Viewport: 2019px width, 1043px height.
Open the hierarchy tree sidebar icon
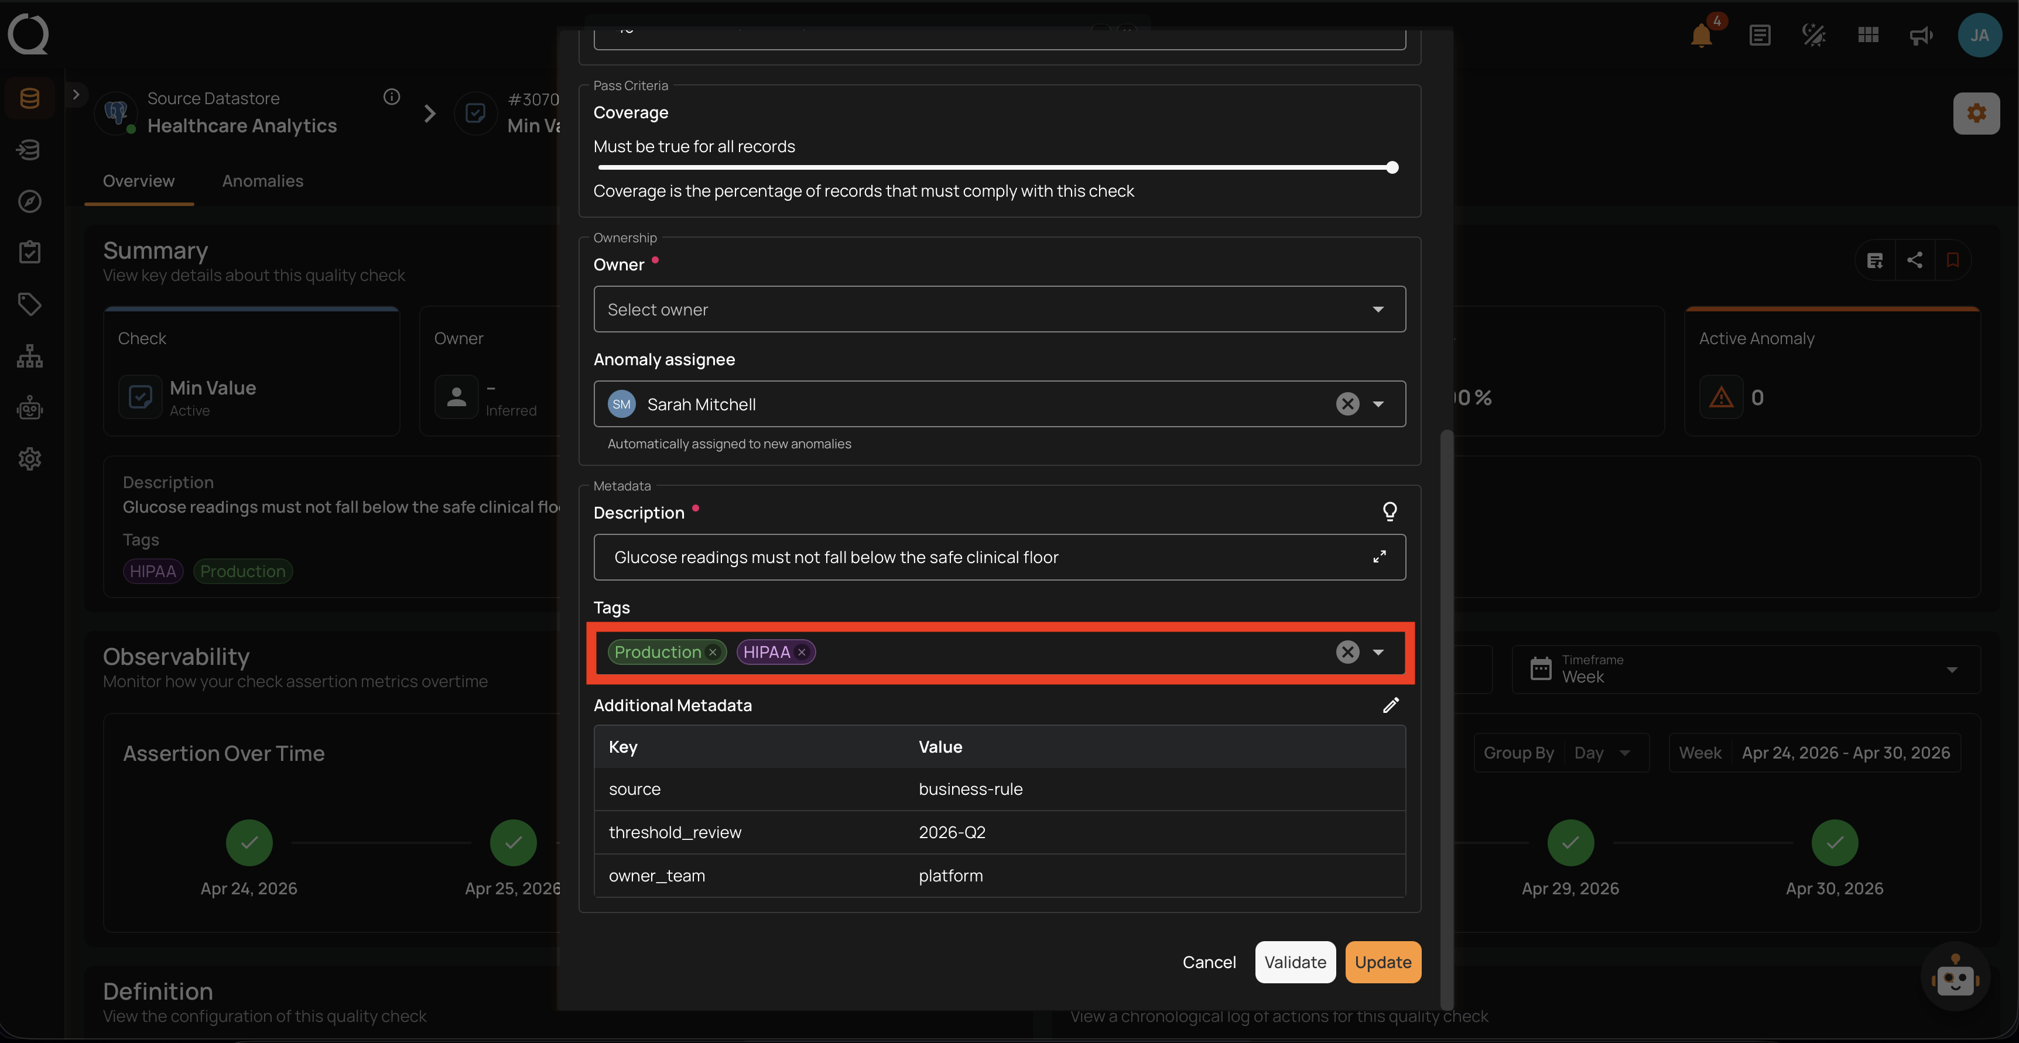pos(29,356)
